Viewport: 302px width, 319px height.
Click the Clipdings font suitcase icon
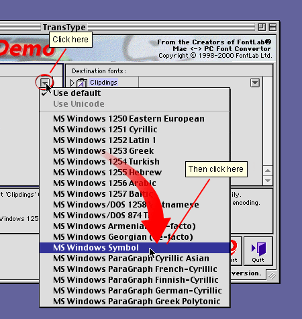pyautogui.click(x=82, y=83)
